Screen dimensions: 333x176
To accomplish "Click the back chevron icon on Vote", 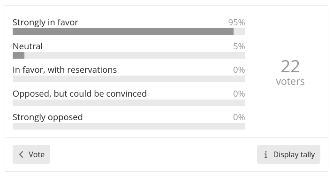I will tap(21, 154).
